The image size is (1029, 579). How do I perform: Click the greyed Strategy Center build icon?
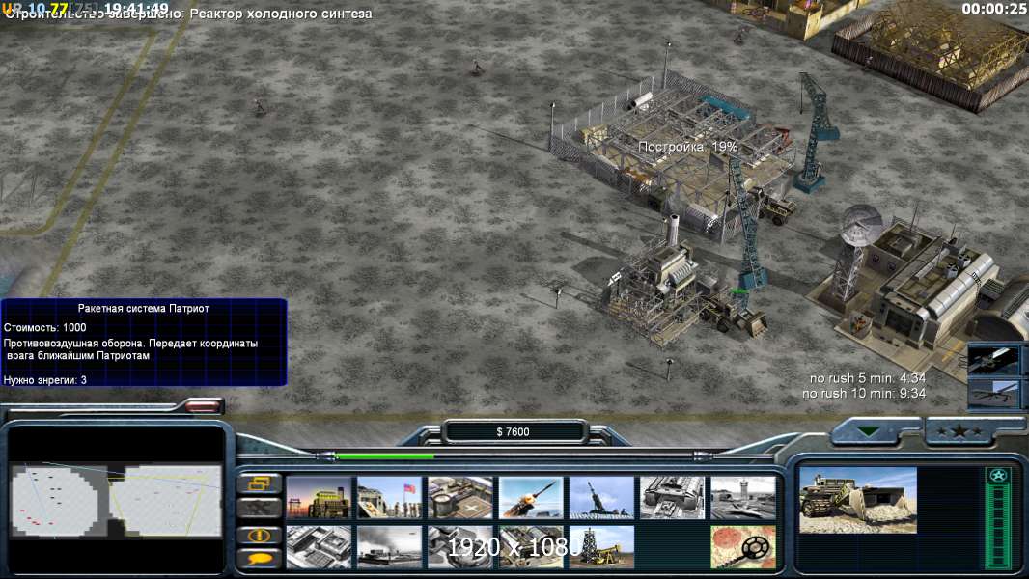pos(319,547)
